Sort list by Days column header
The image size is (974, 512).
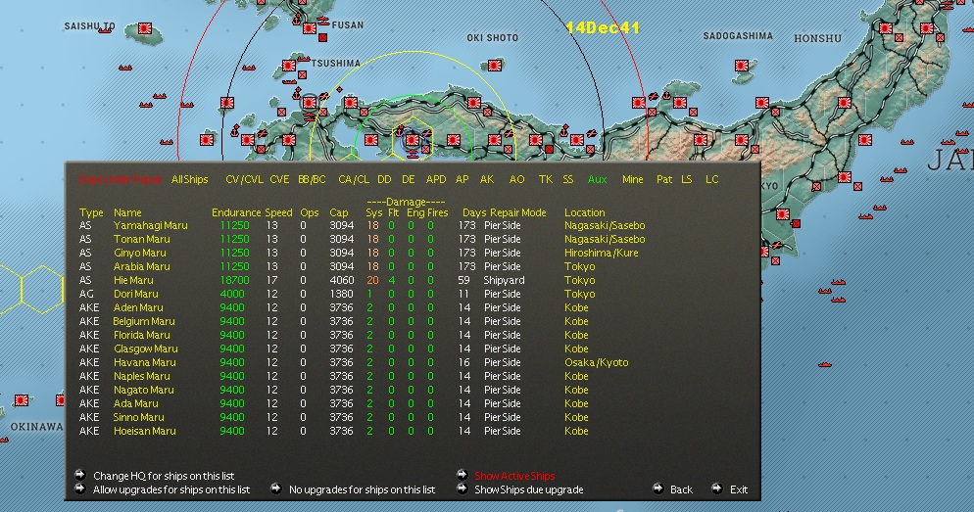coord(474,212)
